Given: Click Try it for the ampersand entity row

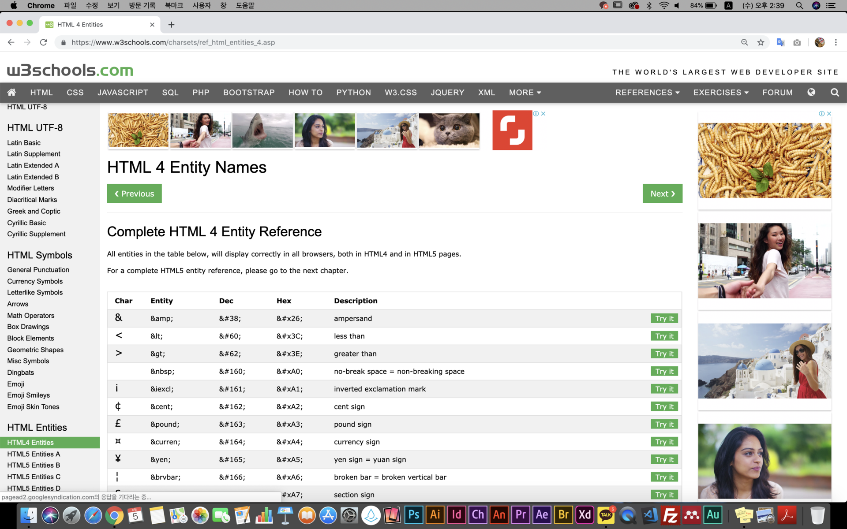Looking at the screenshot, I should 664,318.
